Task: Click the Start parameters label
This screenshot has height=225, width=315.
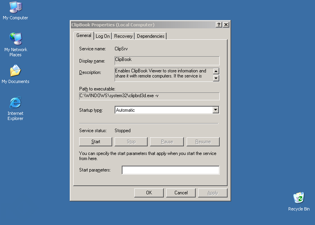Action: click(x=95, y=170)
